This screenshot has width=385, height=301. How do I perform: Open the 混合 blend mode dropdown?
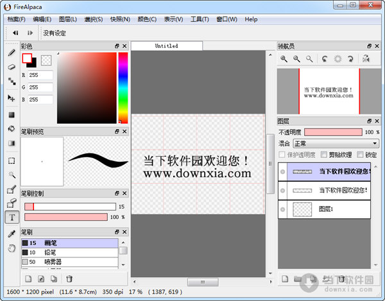[x=335, y=143]
